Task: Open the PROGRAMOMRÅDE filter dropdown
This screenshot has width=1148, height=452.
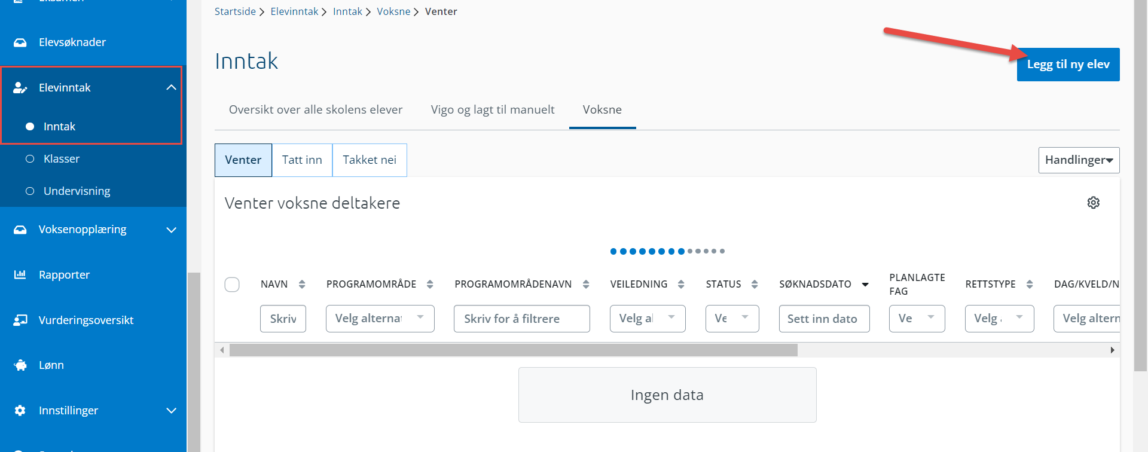Action: (380, 319)
